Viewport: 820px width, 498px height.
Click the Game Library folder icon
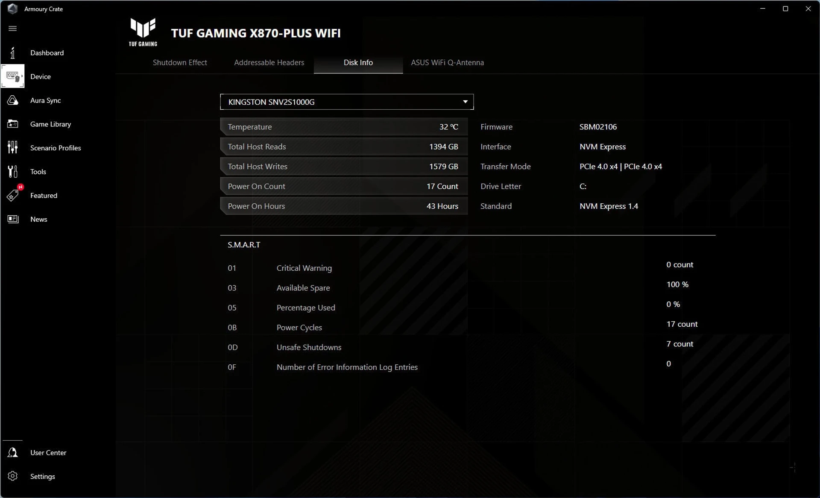coord(12,124)
